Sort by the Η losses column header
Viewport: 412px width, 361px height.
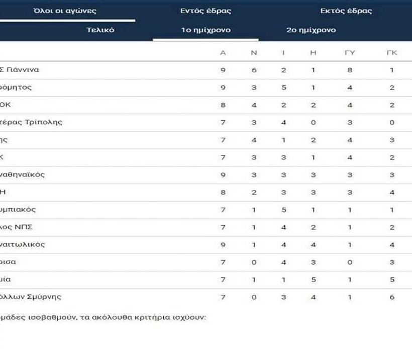[x=313, y=53]
